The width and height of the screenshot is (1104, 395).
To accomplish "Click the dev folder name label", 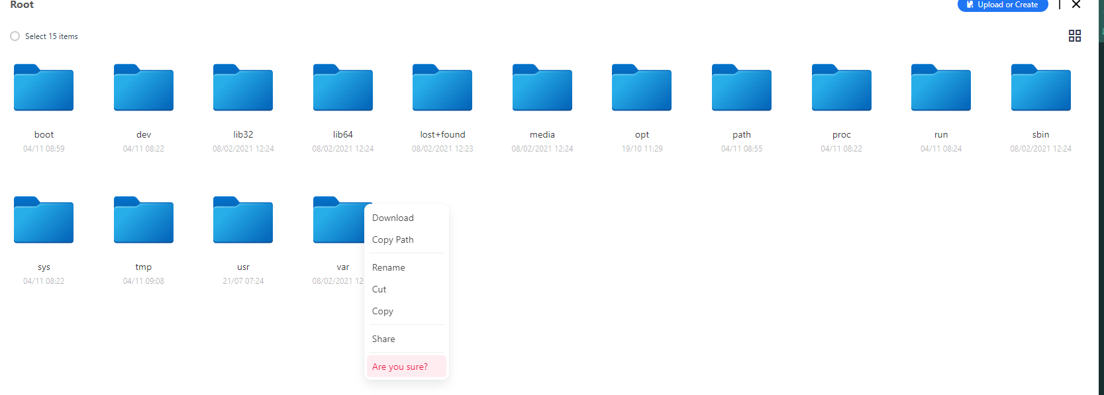I will [x=144, y=134].
